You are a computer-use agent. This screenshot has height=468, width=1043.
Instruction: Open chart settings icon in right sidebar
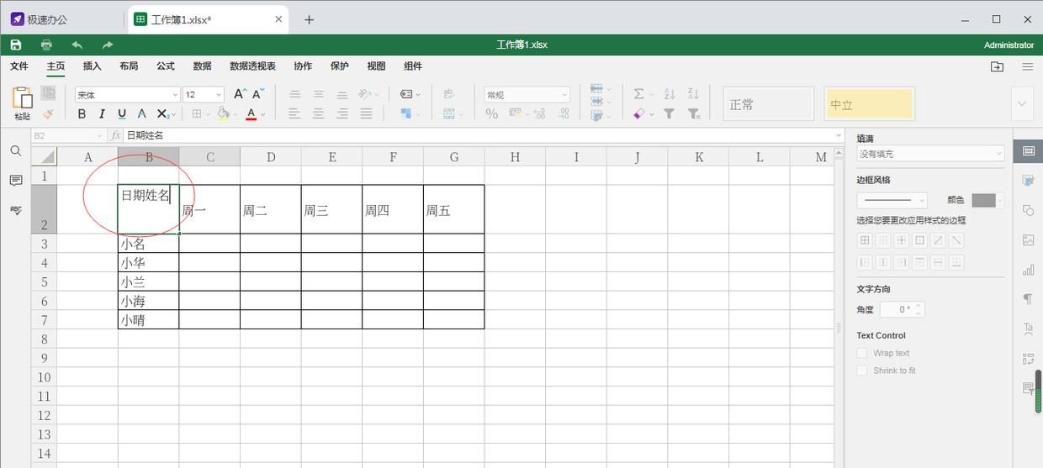click(1028, 270)
